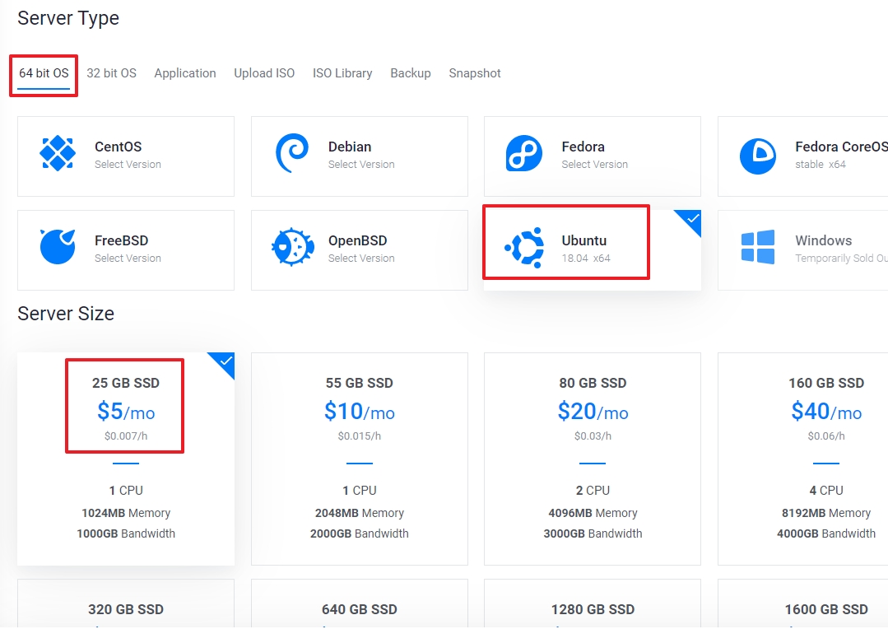
Task: Click the Server Type heading
Action: pos(68,18)
